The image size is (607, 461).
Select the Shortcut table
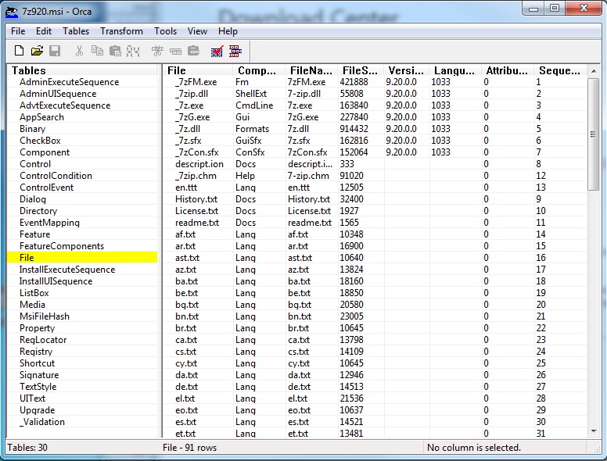38,363
